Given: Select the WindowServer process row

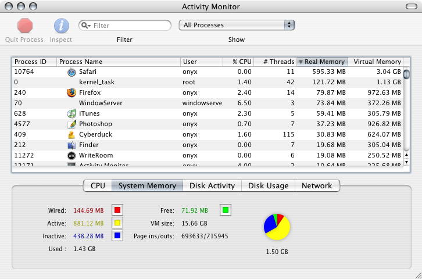Looking at the screenshot, I should point(208,103).
